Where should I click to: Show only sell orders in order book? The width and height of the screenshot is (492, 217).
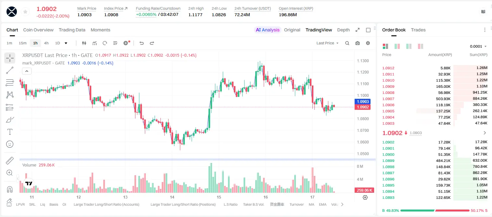(x=421, y=46)
